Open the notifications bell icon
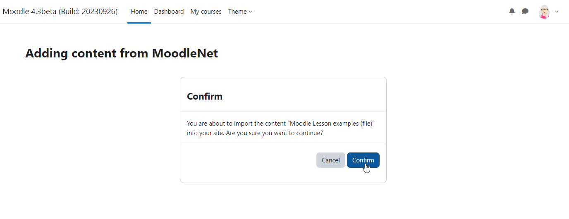Viewport: 569px width, 219px height. tap(512, 11)
